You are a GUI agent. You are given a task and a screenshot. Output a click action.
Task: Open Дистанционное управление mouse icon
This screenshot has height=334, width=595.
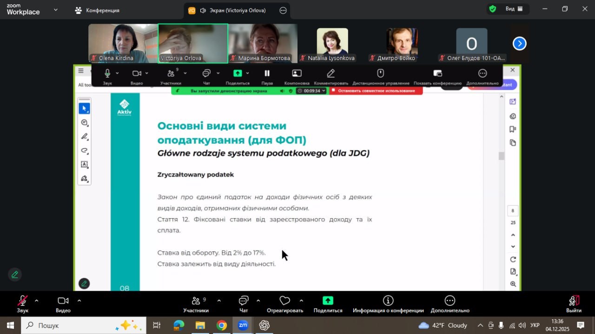[380, 73]
